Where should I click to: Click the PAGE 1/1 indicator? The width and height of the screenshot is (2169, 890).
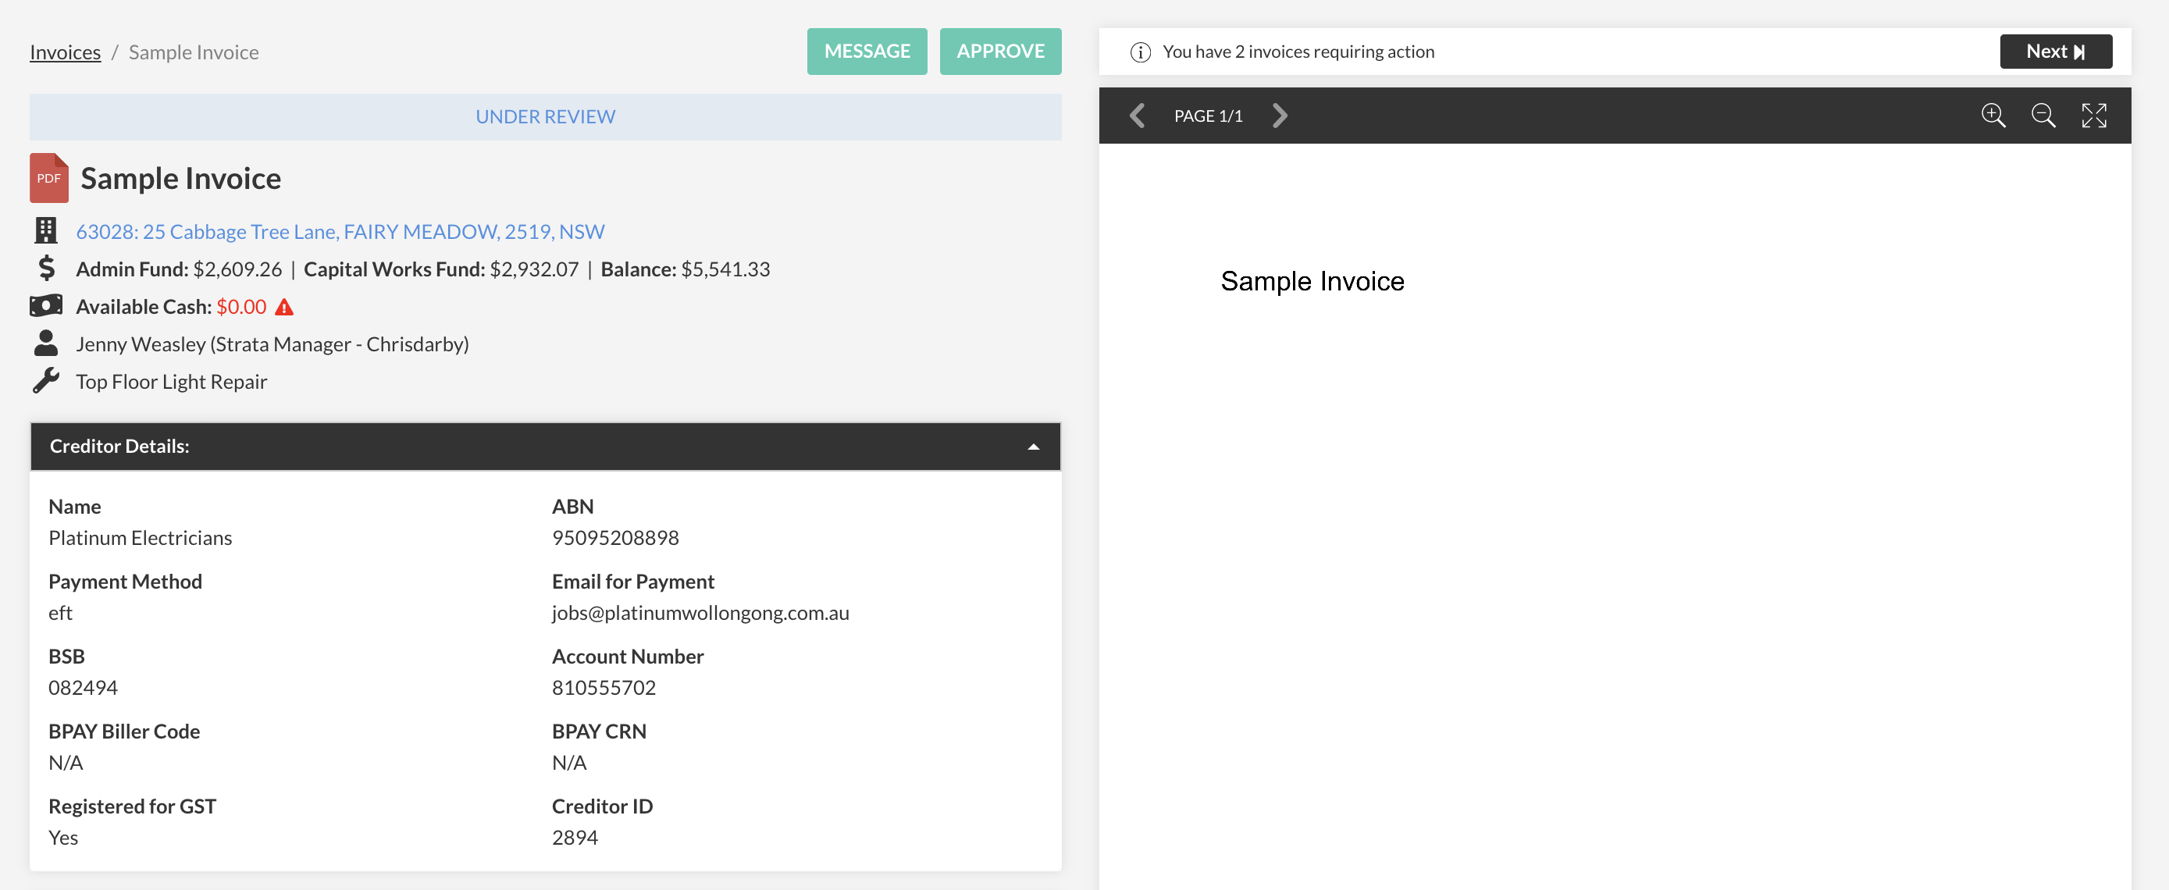(1207, 116)
